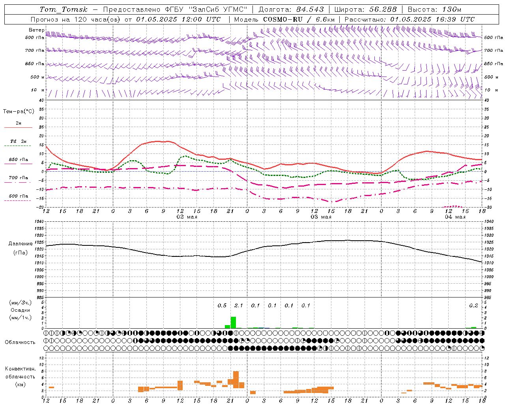Click the Конвективн. облачность panel label

point(21,373)
